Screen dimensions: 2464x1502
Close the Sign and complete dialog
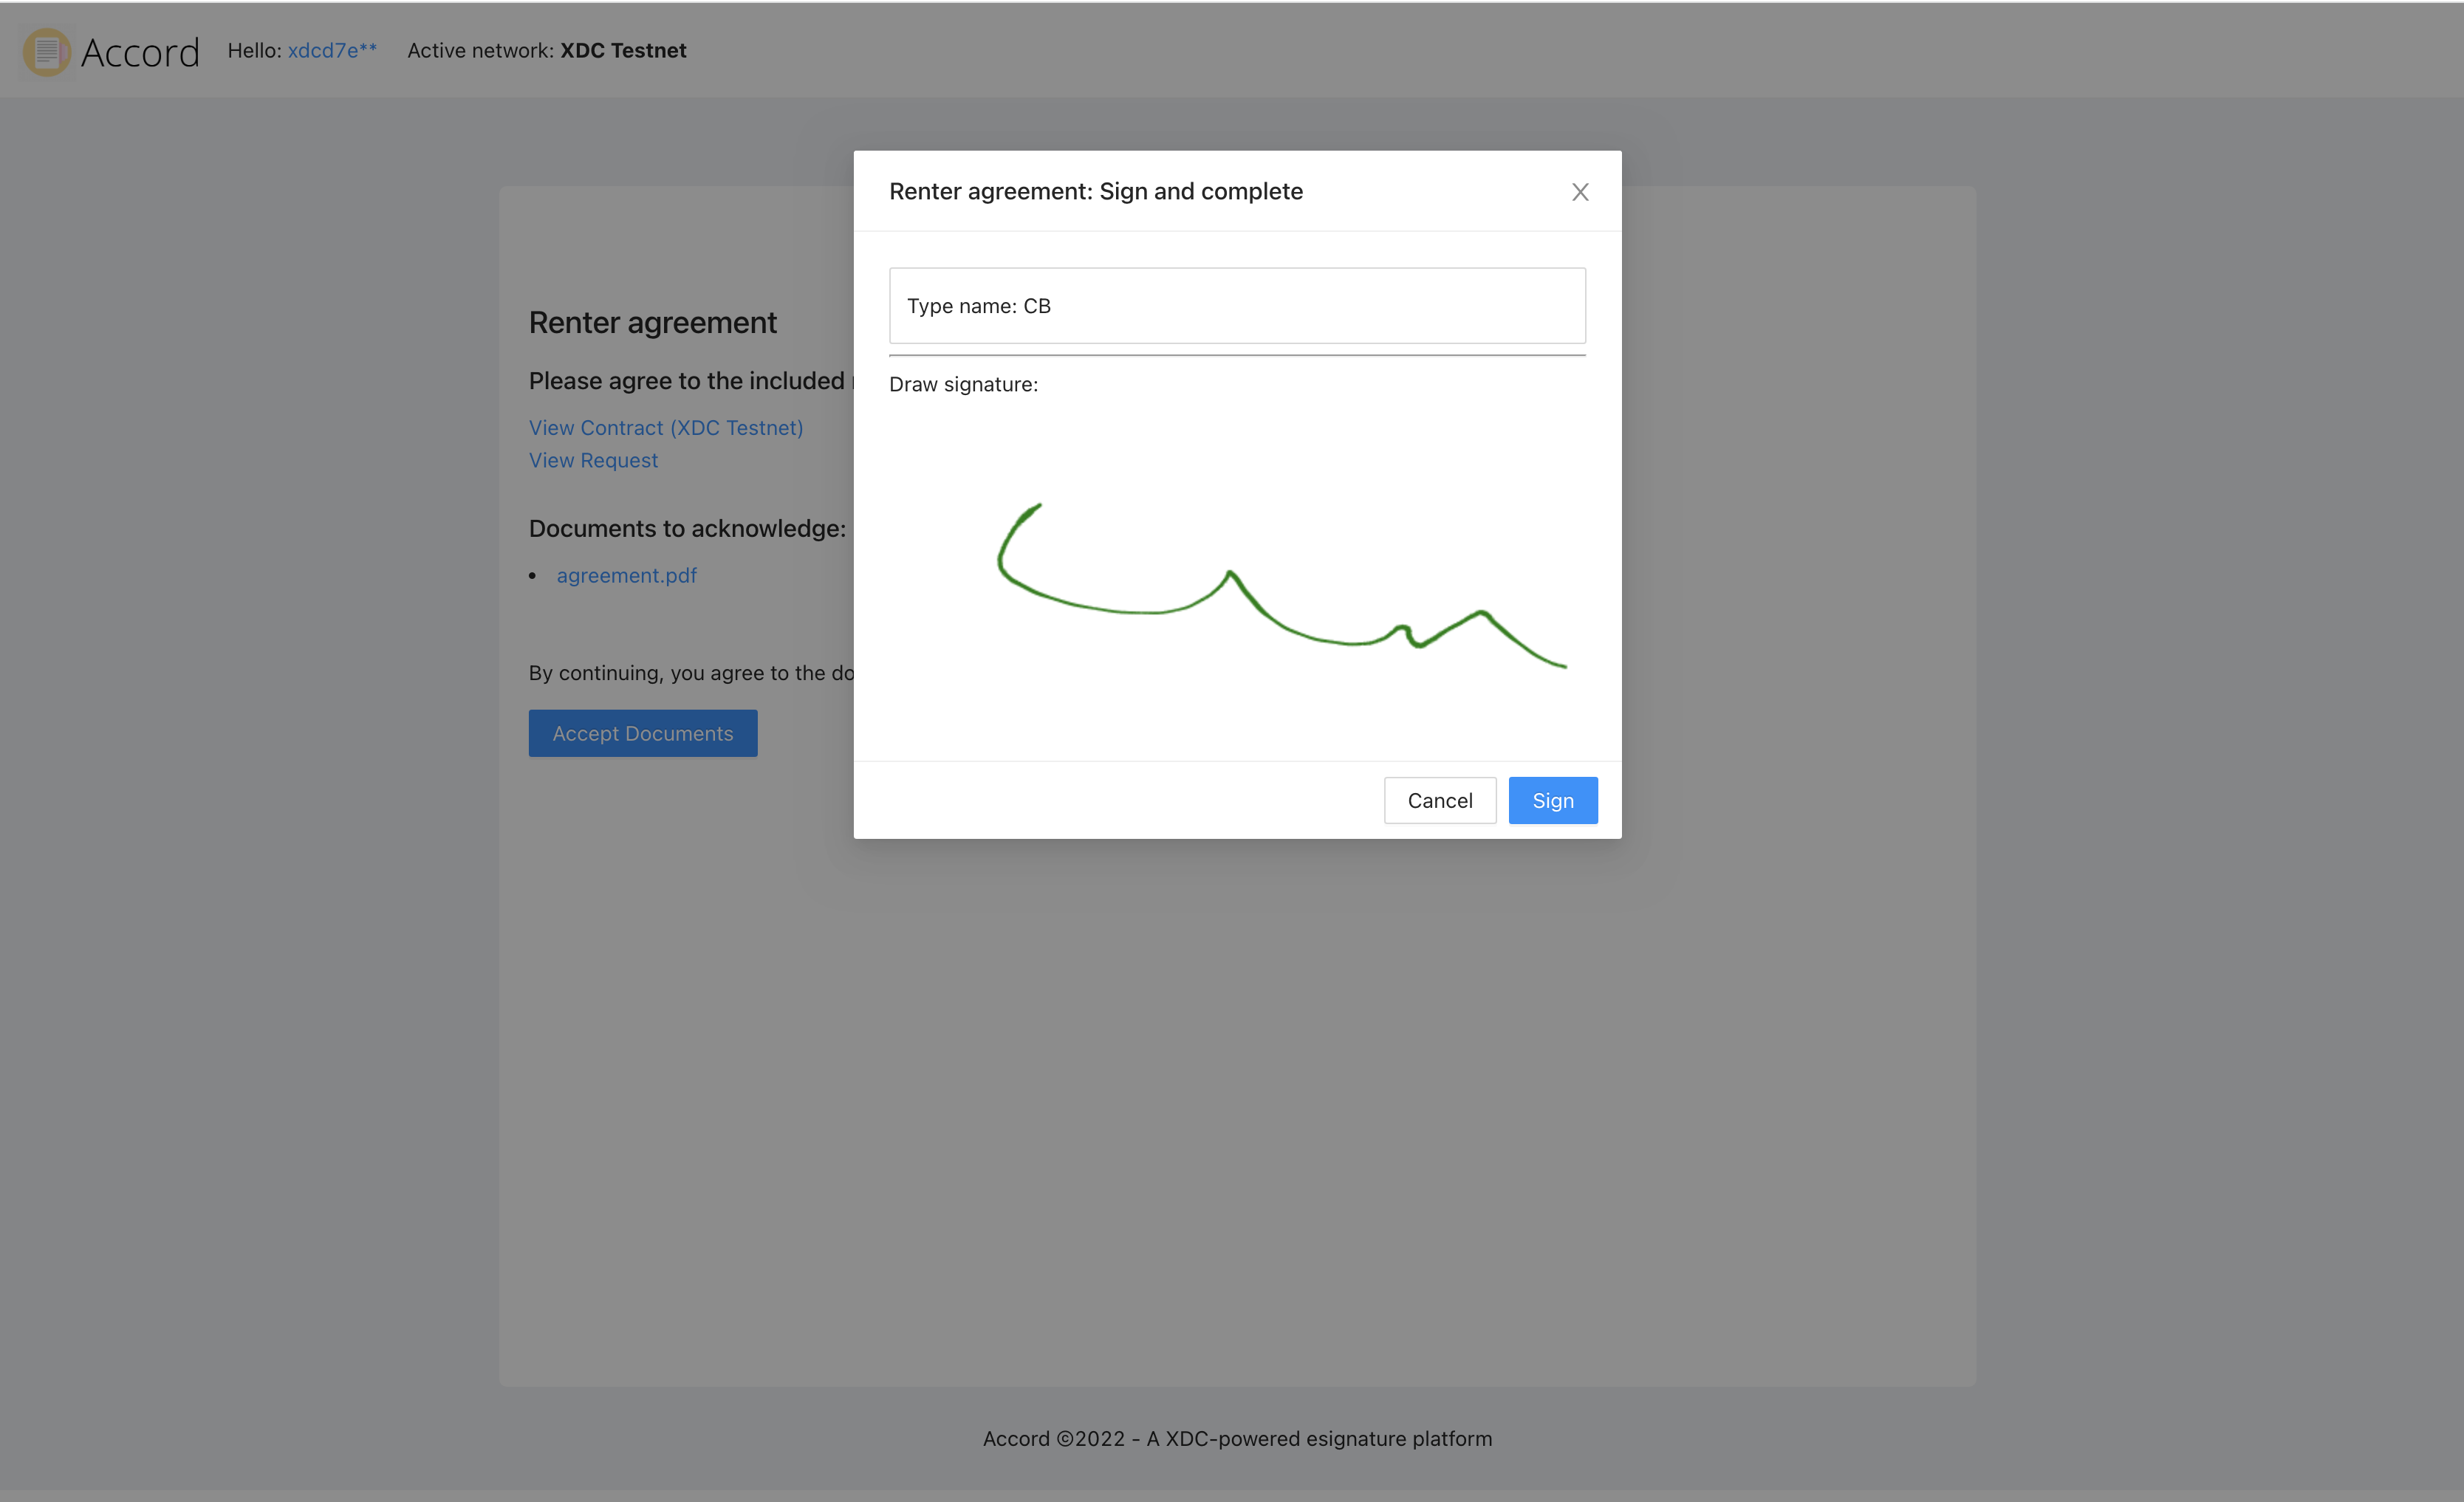pyautogui.click(x=1579, y=192)
